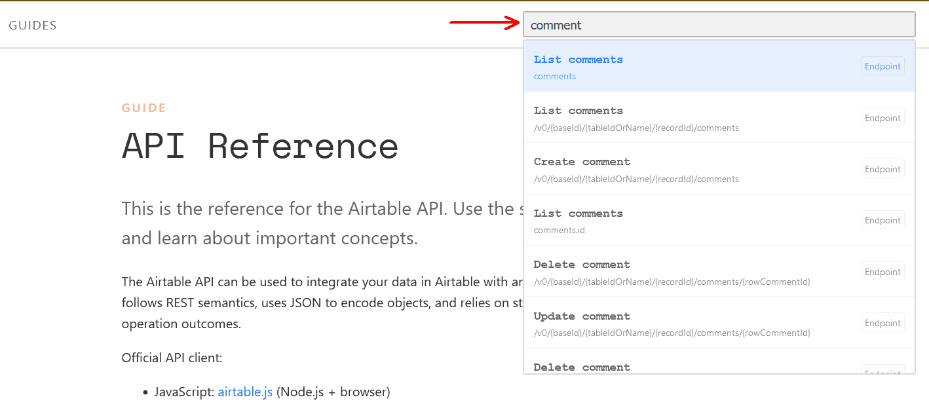Click the Endpoint badge beside "Create comment"
This screenshot has height=410, width=929.
882,168
